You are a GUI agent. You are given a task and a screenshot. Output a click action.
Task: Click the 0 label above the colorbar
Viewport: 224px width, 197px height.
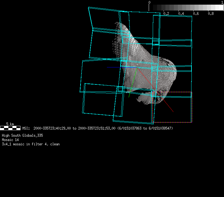click(x=150, y=2)
